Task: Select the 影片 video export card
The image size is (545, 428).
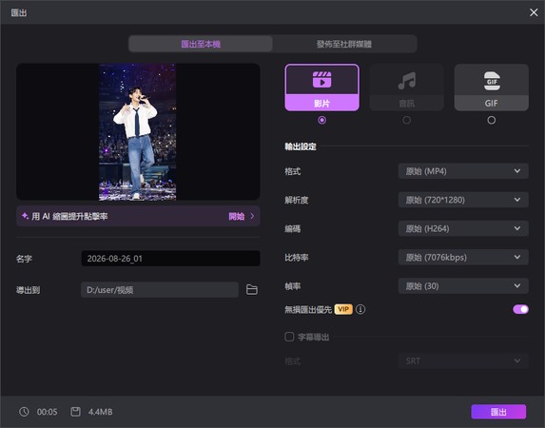Action: [321, 88]
